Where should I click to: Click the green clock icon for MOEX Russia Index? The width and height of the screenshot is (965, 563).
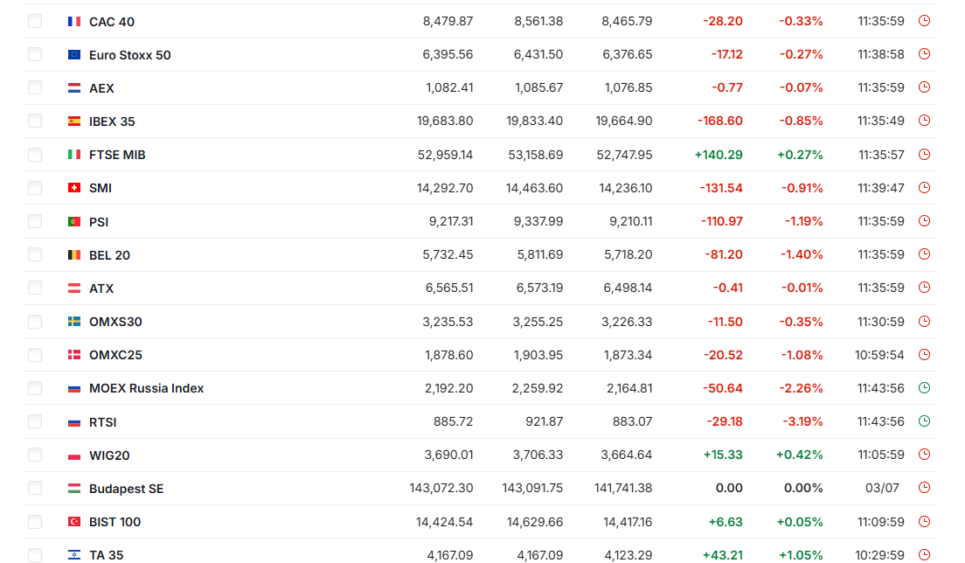[x=924, y=387]
